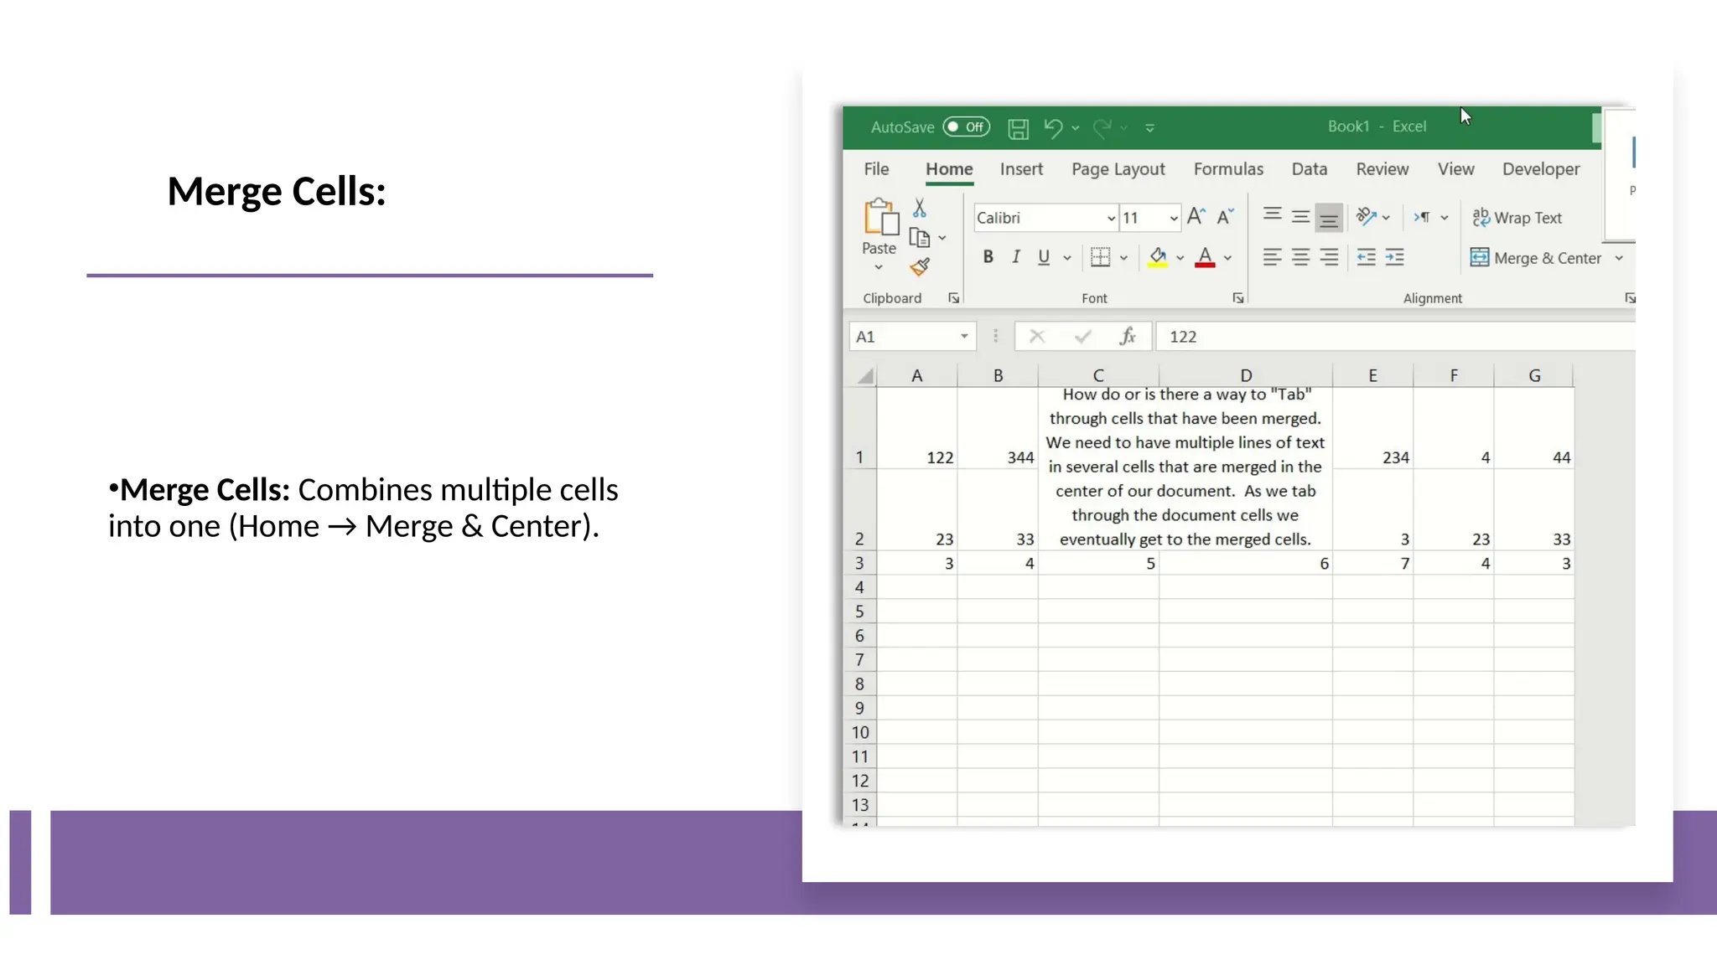Select row 3 header
Image resolution: width=1717 pixels, height=965 pixels.
(x=859, y=564)
